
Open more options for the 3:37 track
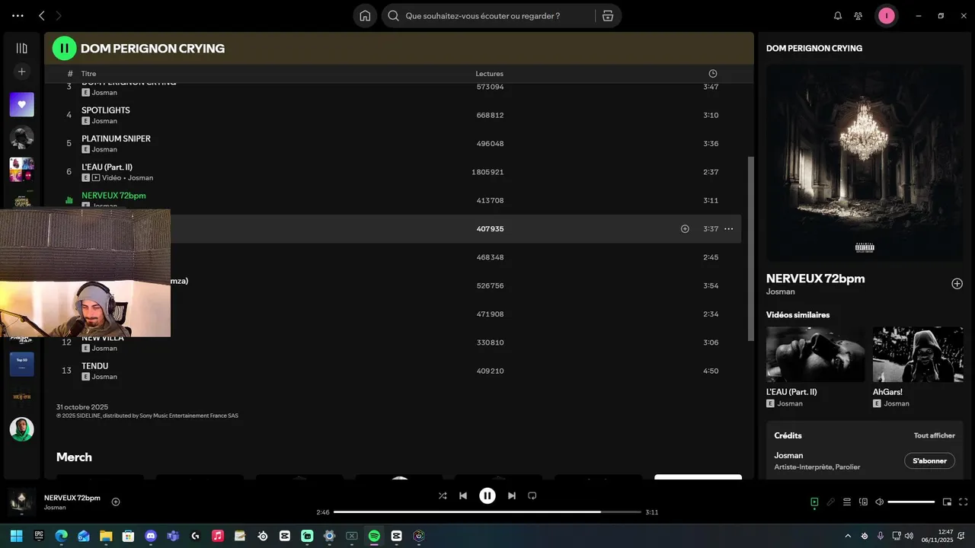click(728, 228)
